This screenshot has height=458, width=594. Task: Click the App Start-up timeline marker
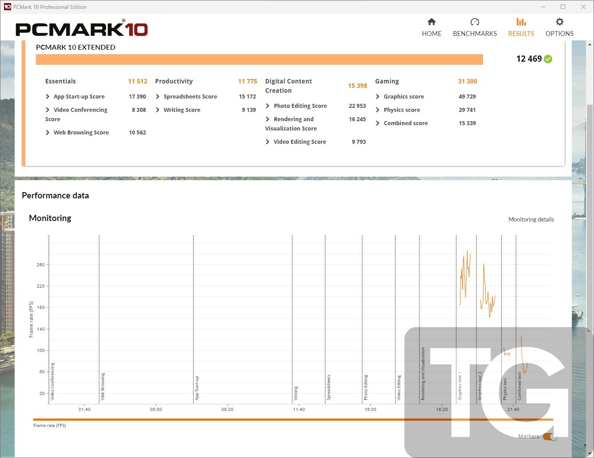197,388
